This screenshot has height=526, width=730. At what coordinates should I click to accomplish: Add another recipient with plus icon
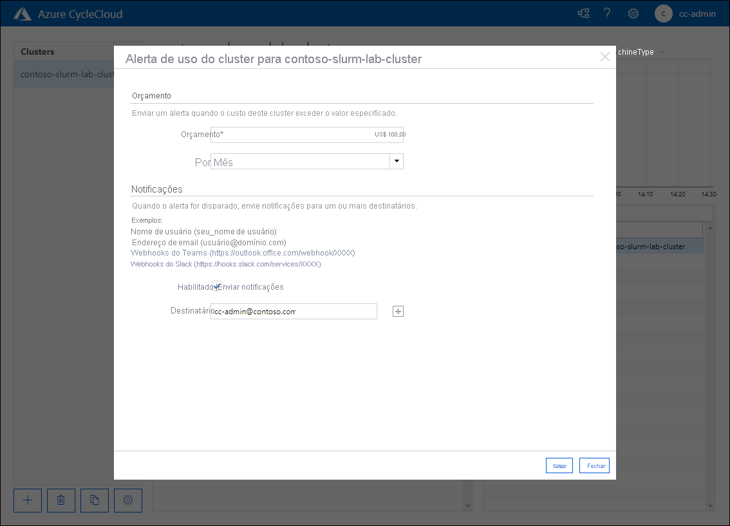398,311
